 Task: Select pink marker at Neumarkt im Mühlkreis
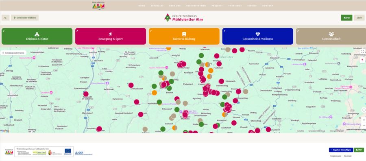(86, 94)
